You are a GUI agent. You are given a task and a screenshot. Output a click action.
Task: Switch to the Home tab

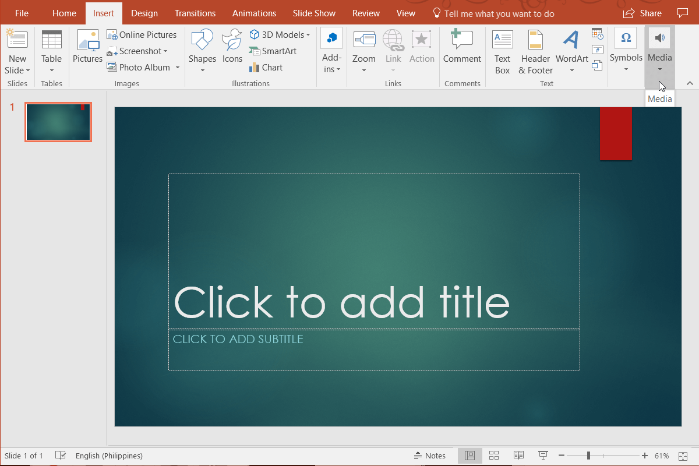pos(64,13)
